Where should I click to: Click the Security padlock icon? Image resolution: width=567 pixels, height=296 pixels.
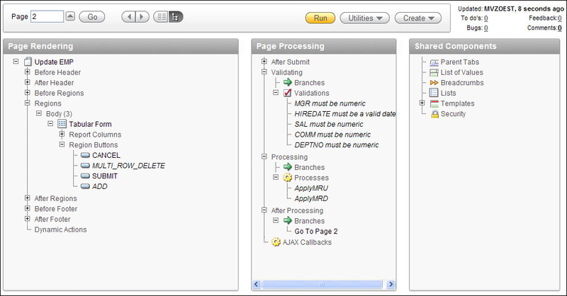(x=434, y=114)
